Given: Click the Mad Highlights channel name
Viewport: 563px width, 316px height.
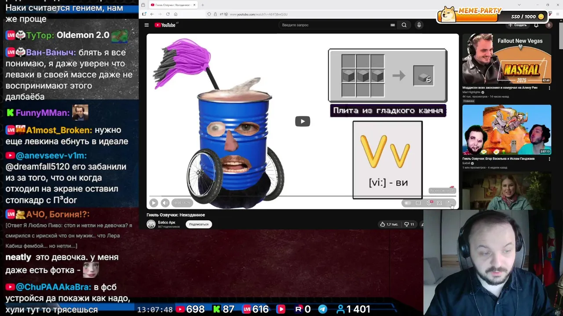Looking at the screenshot, I should click(x=472, y=92).
